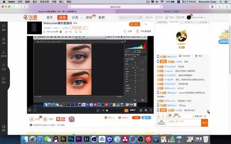Click the 发送 send button
231x144 pixels.
(205, 123)
